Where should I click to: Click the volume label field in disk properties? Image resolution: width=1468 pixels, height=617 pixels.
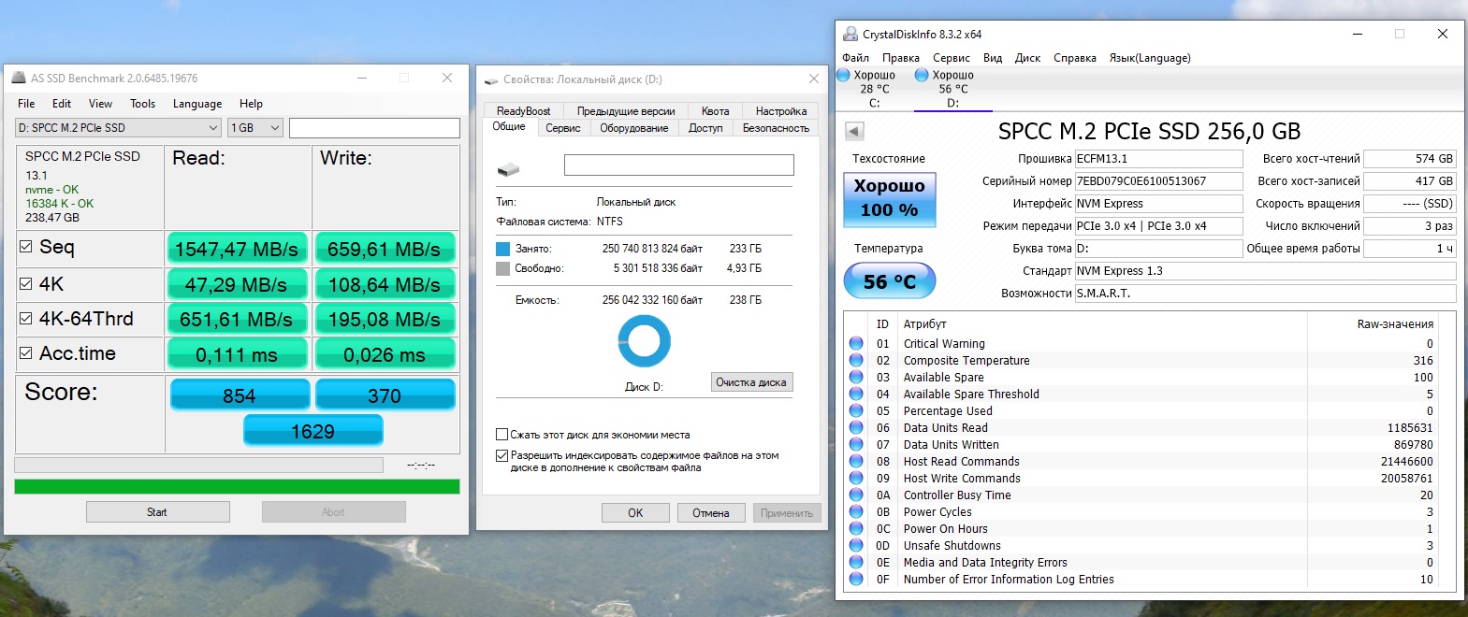coord(679,165)
